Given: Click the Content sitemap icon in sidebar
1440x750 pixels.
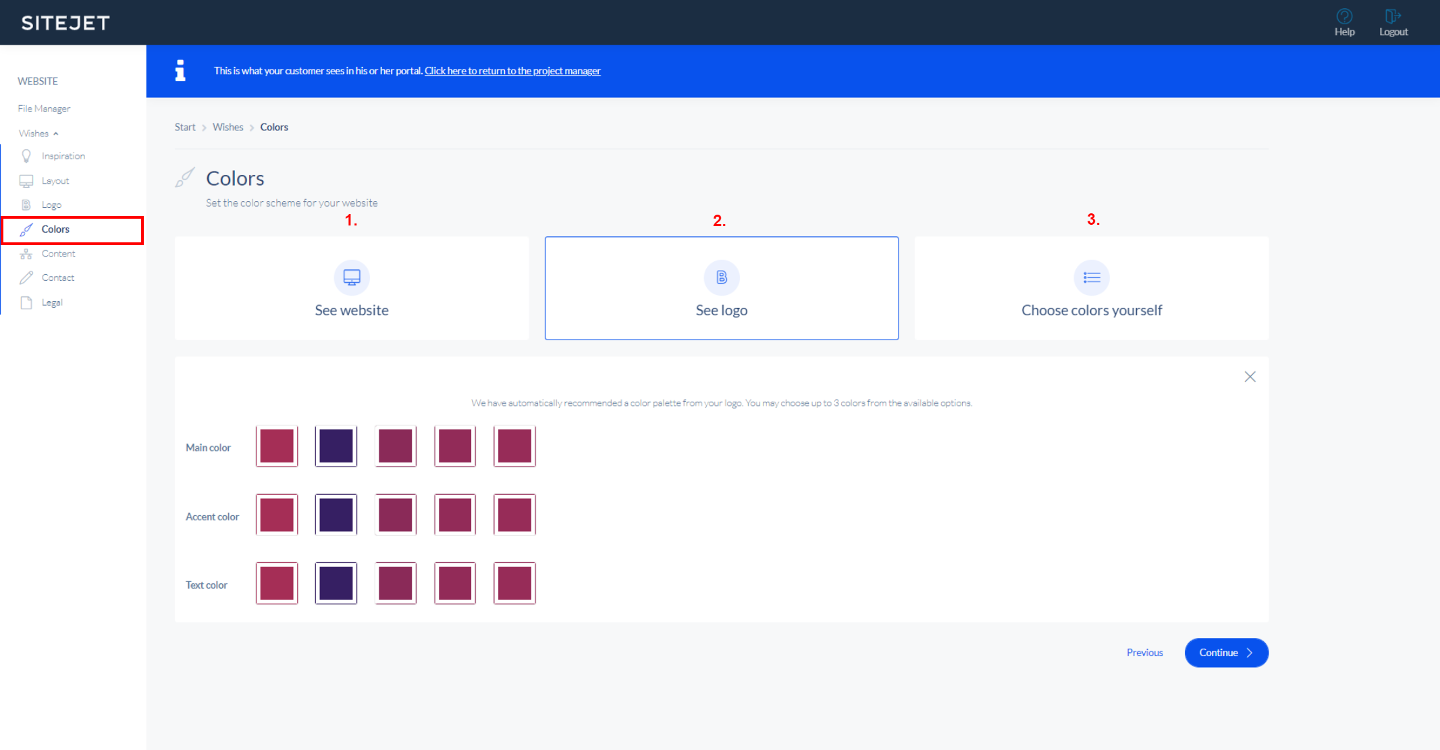Looking at the screenshot, I should coord(26,254).
